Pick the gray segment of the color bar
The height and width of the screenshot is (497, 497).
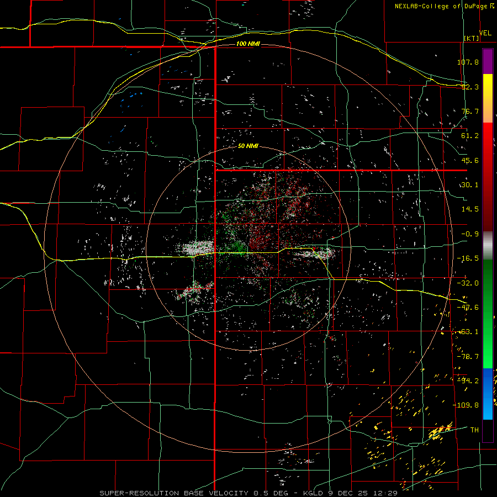pos(488,246)
